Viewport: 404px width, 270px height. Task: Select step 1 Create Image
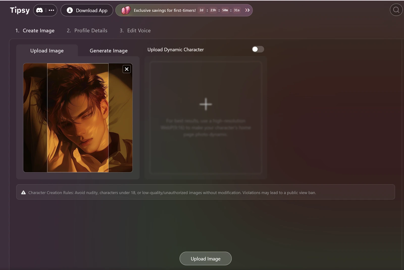coord(35,31)
